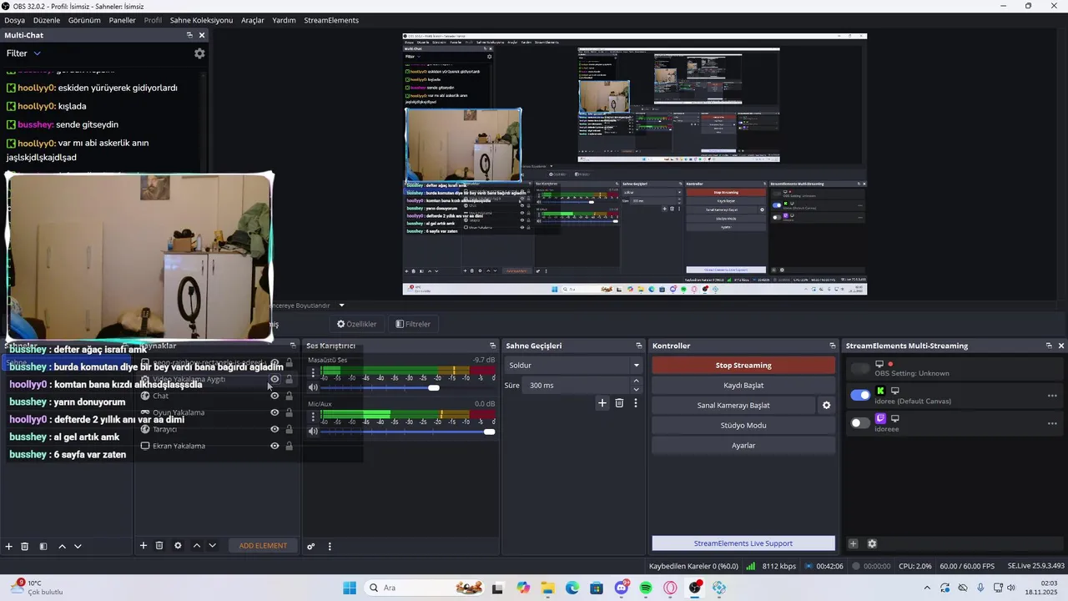1068x601 pixels.
Task: Open audio mixer three-dot menu at bottom
Action: coord(330,547)
